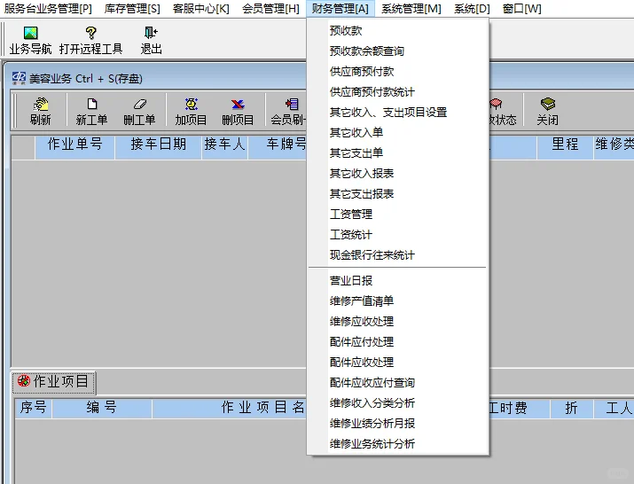Choose 工资统计 menu entry
The height and width of the screenshot is (484, 634).
click(x=398, y=235)
